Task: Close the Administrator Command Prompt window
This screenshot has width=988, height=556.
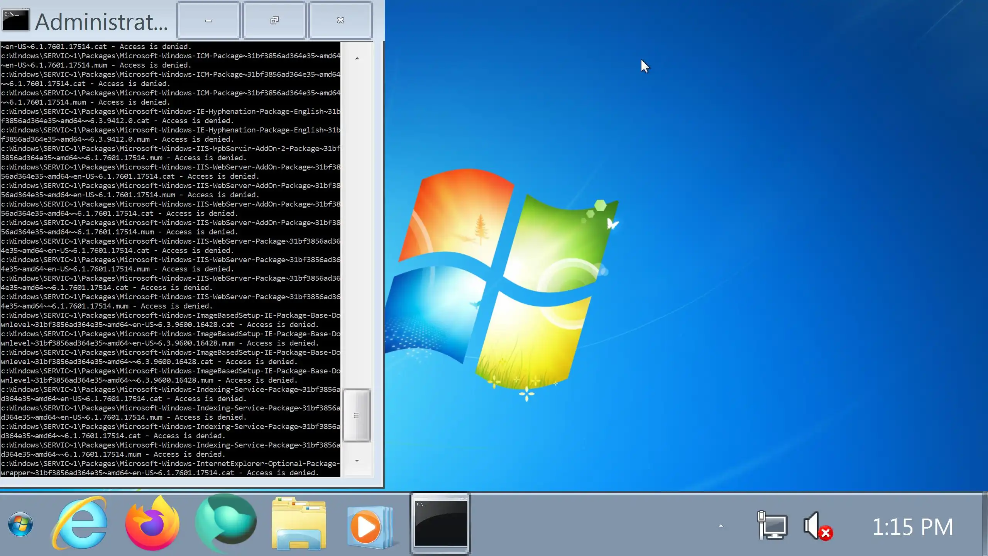Action: (340, 20)
